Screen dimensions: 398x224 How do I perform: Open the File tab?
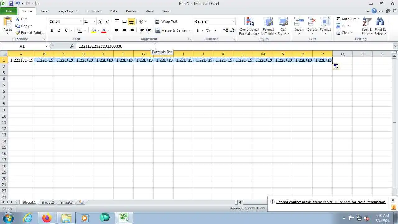(9, 11)
